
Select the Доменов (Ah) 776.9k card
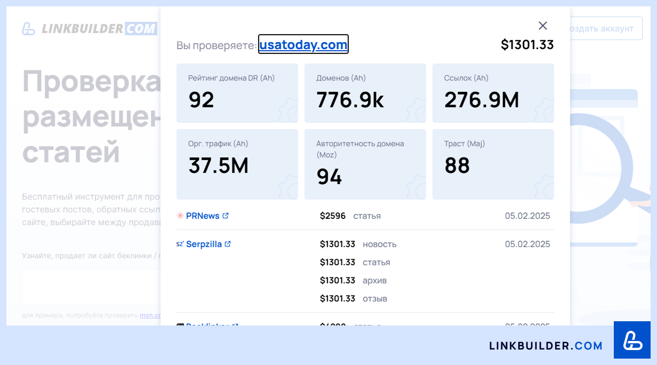(365, 93)
